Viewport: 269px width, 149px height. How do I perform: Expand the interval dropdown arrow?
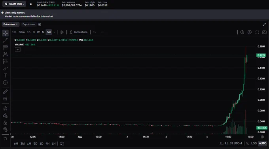click(x=54, y=32)
